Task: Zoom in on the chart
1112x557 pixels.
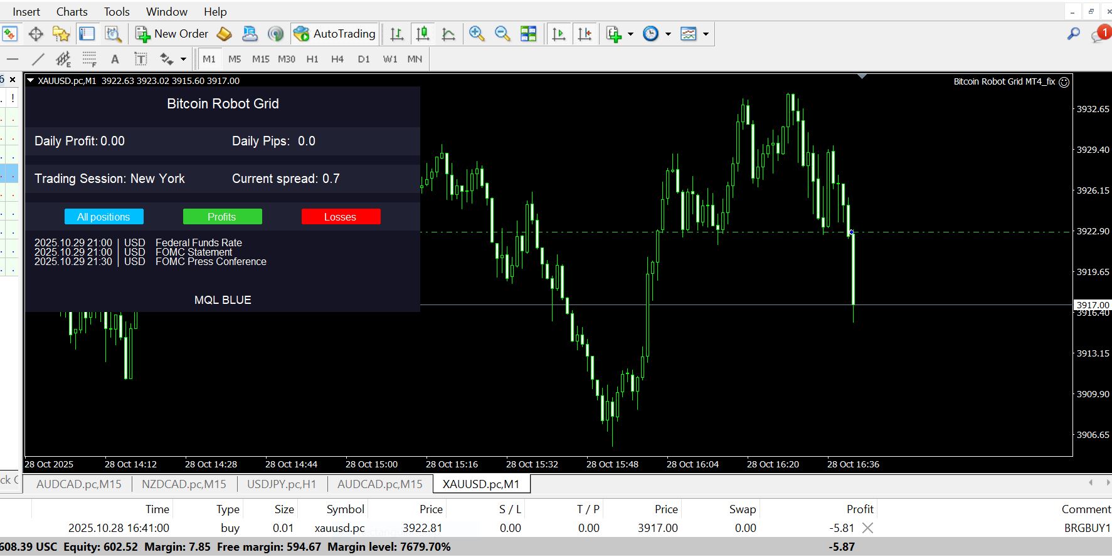Action: point(477,34)
